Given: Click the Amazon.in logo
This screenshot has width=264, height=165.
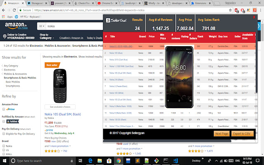Looking at the screenshot, I should (x=16, y=26).
